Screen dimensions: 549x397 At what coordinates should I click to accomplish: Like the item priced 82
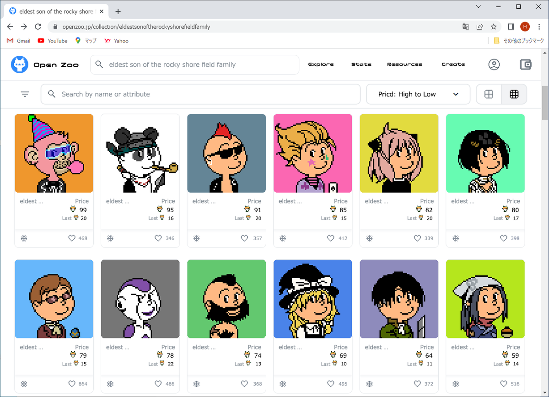(417, 238)
